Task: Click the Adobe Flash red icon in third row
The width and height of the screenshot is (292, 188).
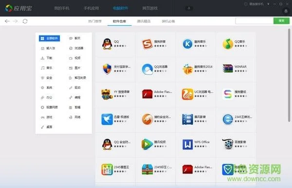Action: [147, 94]
